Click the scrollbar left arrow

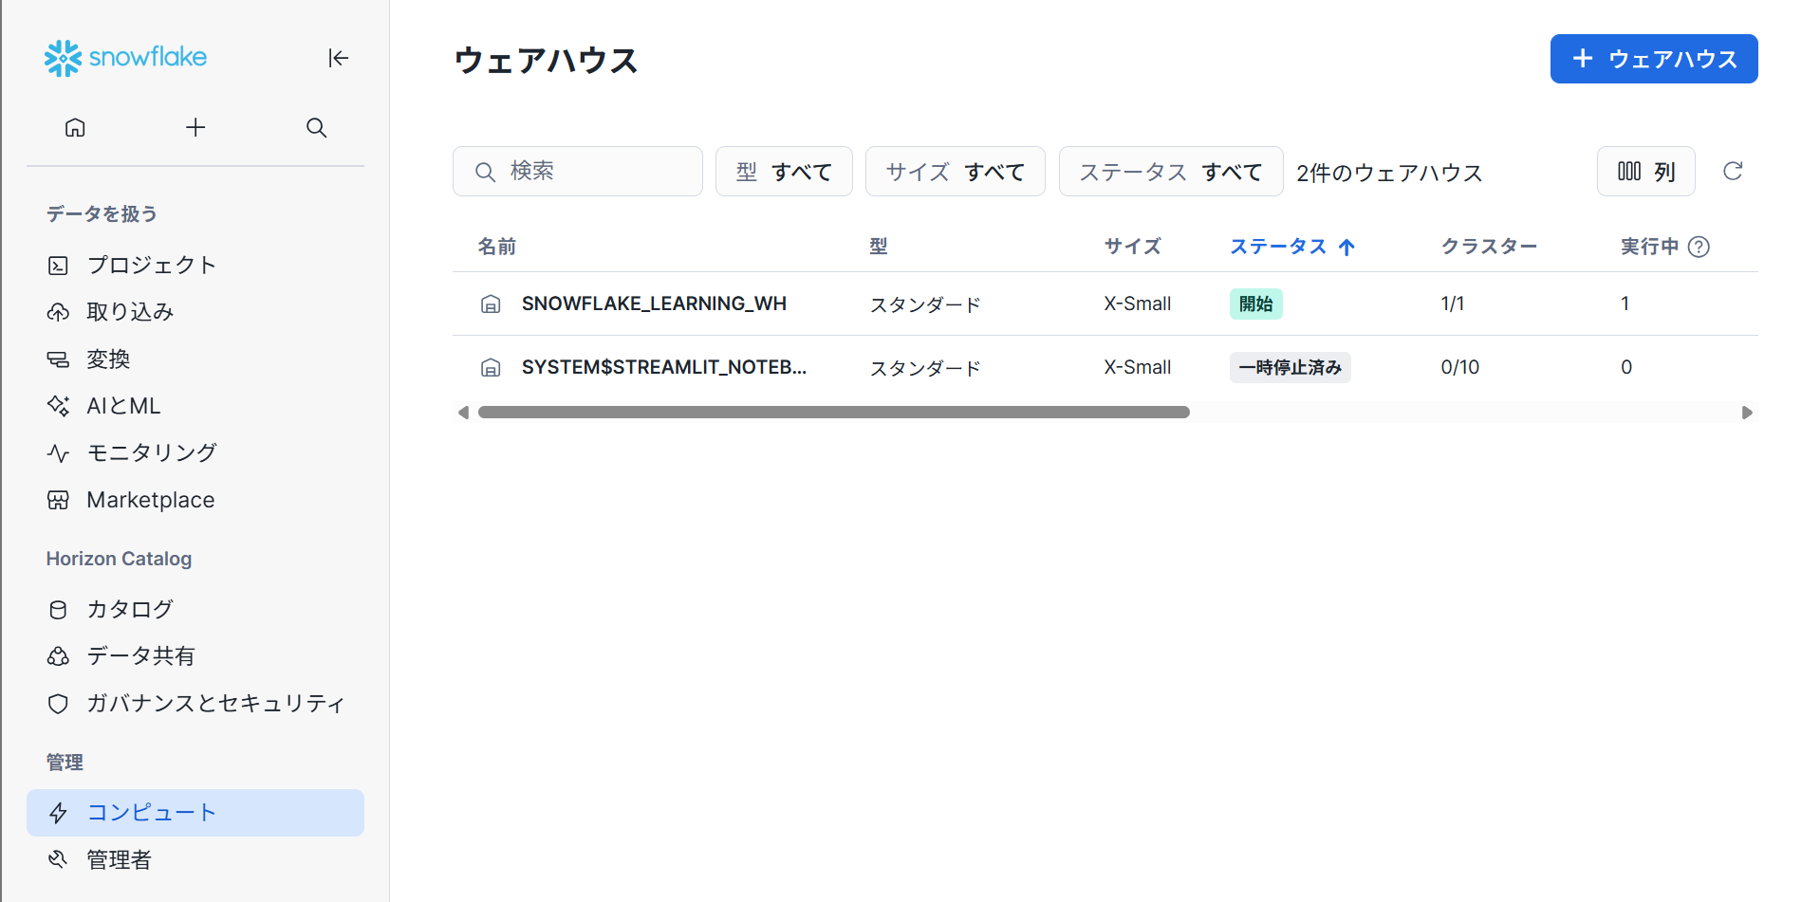[463, 413]
